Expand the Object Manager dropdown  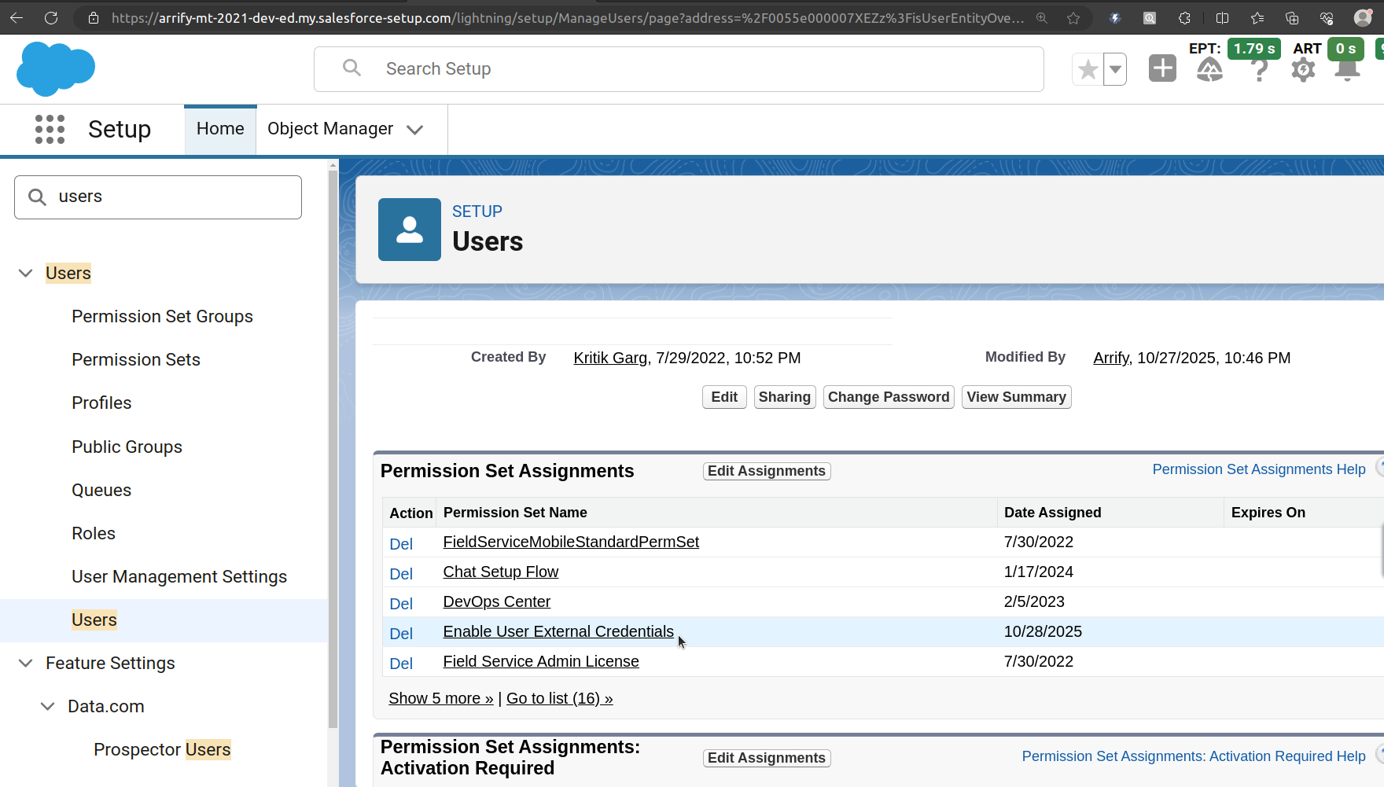pyautogui.click(x=416, y=129)
